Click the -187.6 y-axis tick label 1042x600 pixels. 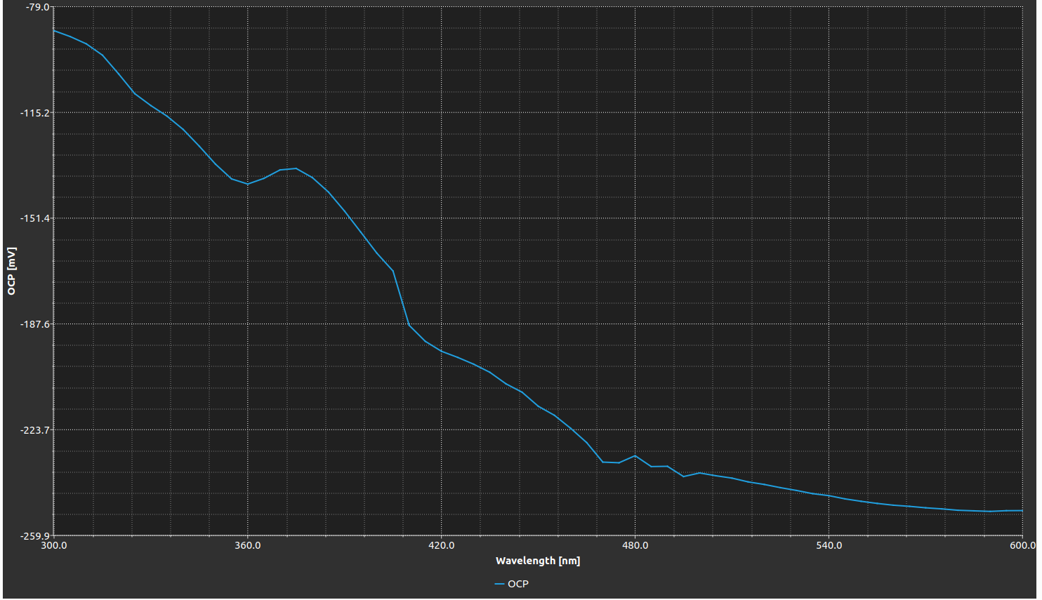(34, 324)
